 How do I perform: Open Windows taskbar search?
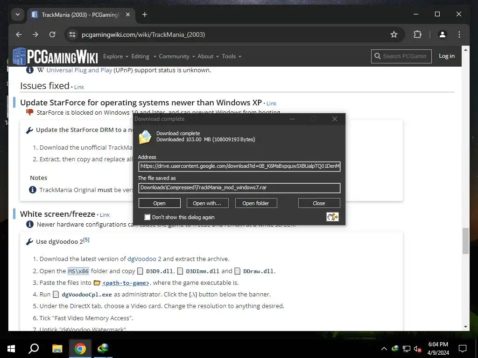pos(34,349)
